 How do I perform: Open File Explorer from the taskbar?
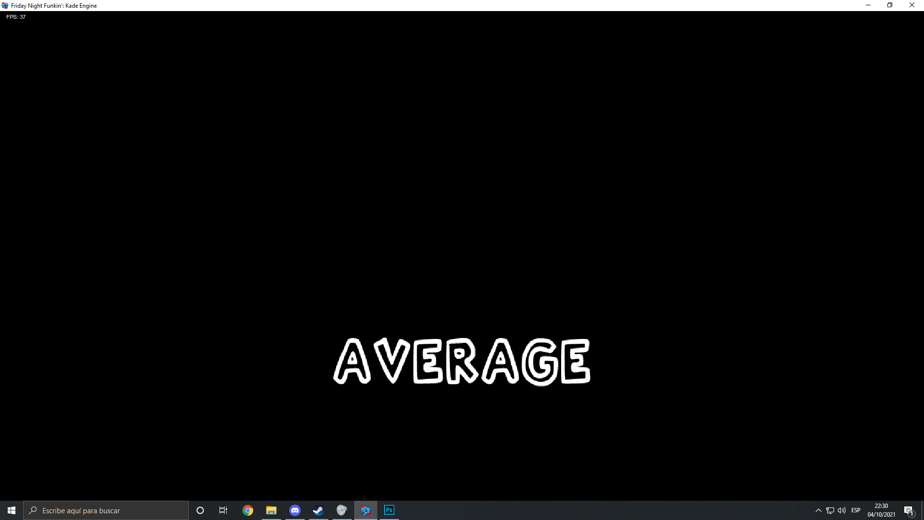pos(271,510)
